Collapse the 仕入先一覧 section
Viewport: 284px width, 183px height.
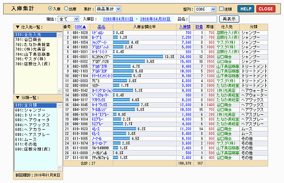tap(18, 27)
